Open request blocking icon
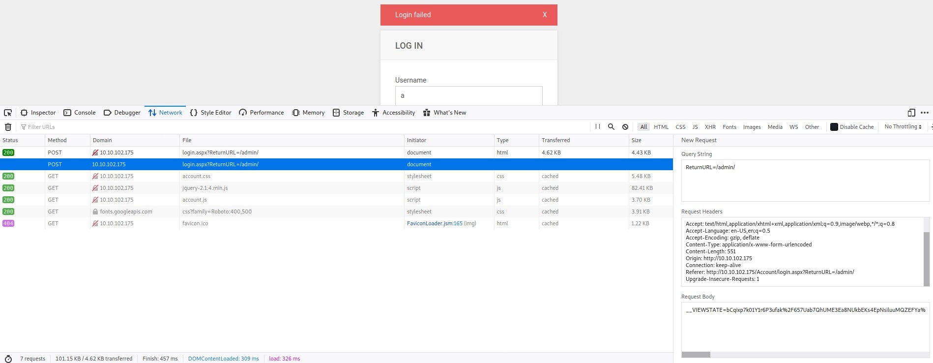Viewport: 933px width, 363px height. [x=625, y=127]
